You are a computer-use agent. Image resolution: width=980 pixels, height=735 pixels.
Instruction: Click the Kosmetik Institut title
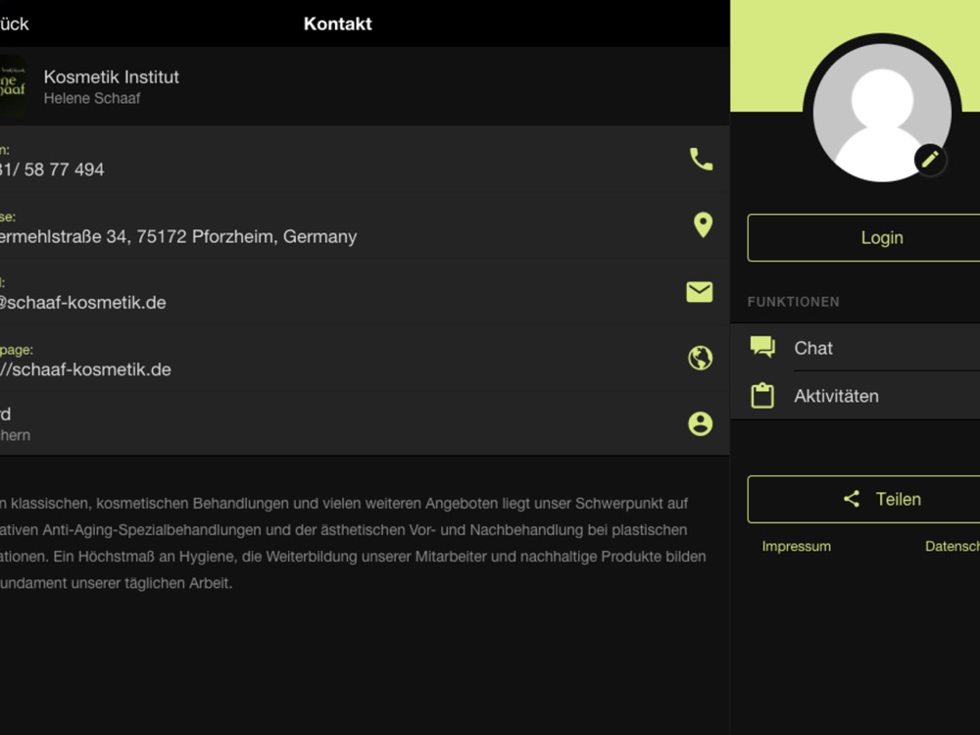click(112, 76)
